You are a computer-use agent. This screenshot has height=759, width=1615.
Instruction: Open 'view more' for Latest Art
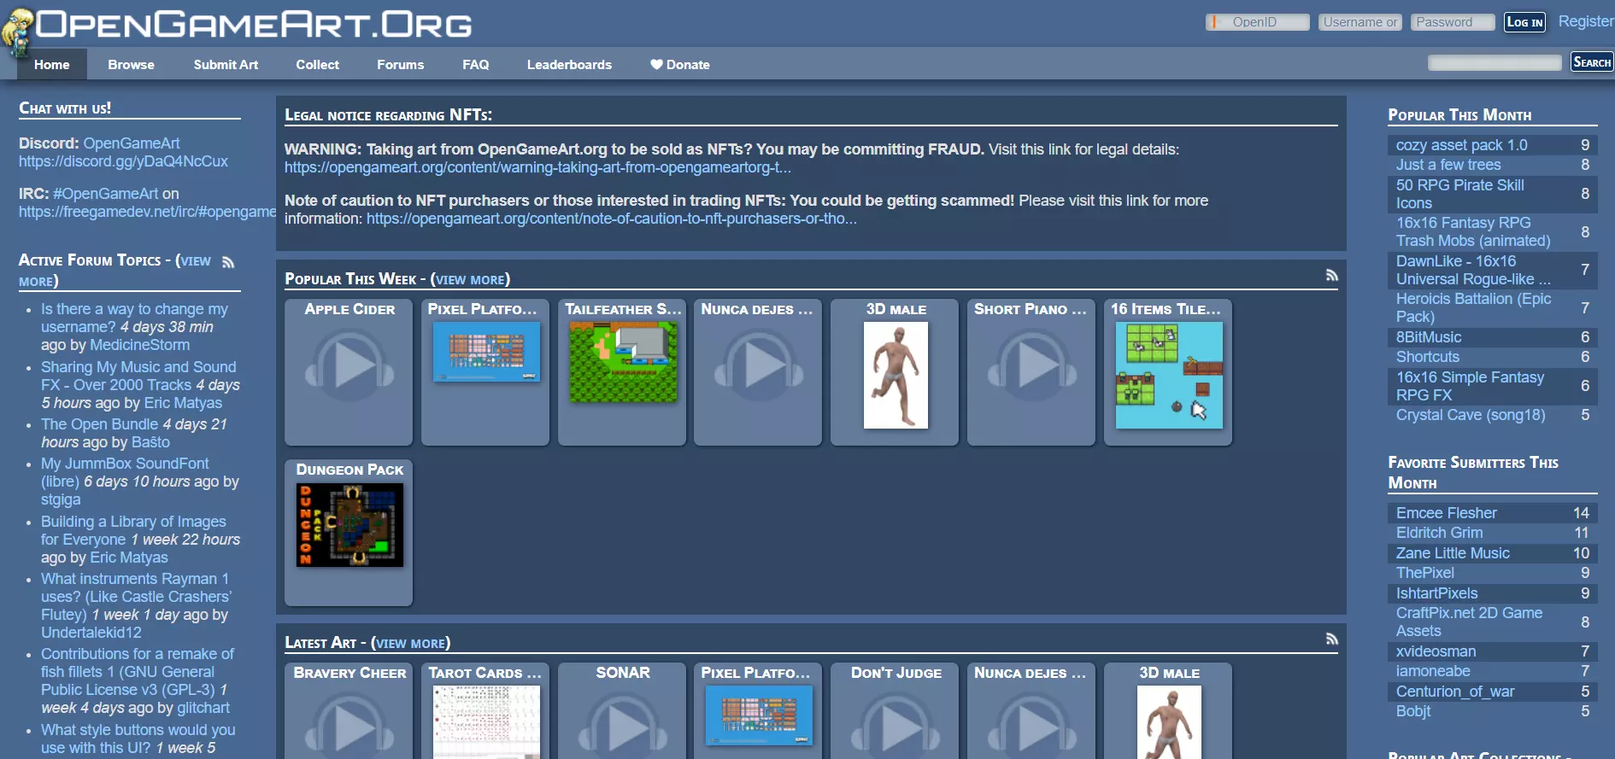click(411, 644)
